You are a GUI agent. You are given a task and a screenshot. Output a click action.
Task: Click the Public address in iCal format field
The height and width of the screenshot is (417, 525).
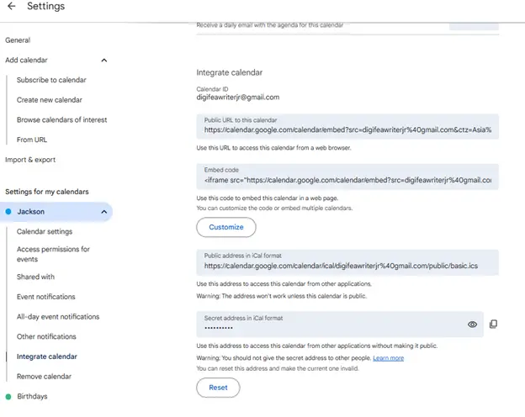(x=347, y=262)
